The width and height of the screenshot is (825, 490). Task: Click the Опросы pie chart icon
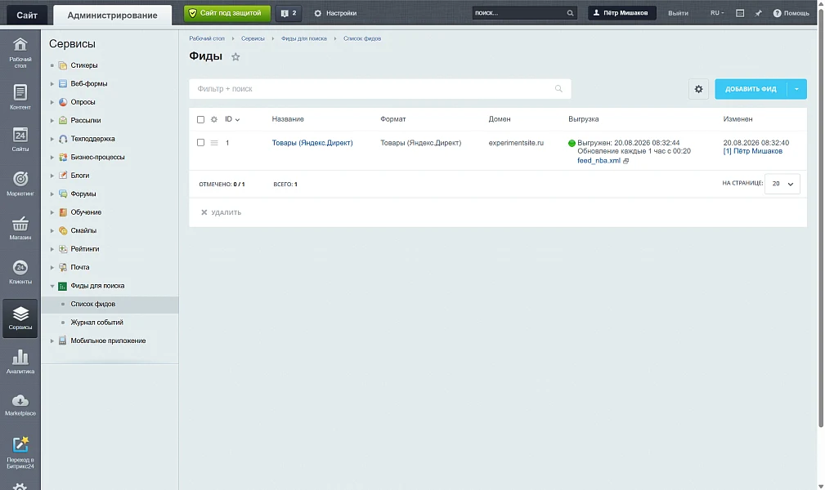(63, 102)
